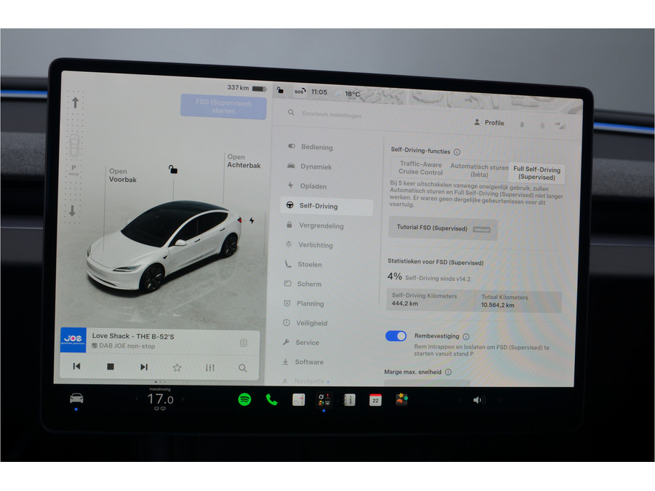
Task: Open the recents app launcher icon in dock
Action: 324,399
